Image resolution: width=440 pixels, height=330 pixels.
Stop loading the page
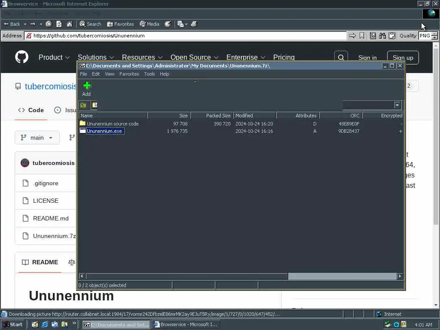(x=49, y=24)
